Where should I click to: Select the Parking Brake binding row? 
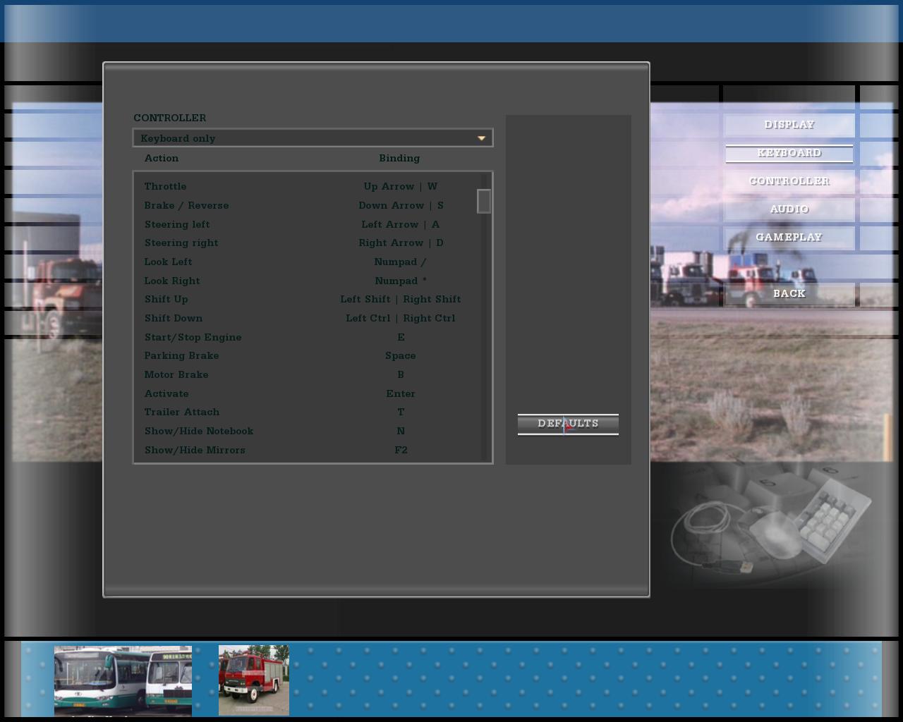click(x=308, y=356)
